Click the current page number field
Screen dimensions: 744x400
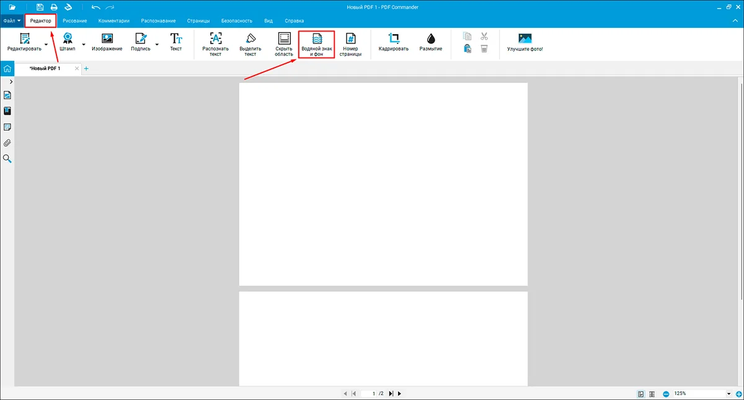point(370,394)
